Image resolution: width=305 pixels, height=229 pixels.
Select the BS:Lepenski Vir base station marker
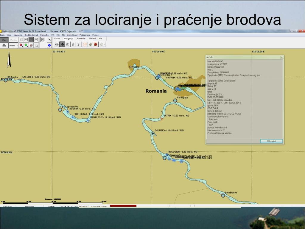(60, 110)
